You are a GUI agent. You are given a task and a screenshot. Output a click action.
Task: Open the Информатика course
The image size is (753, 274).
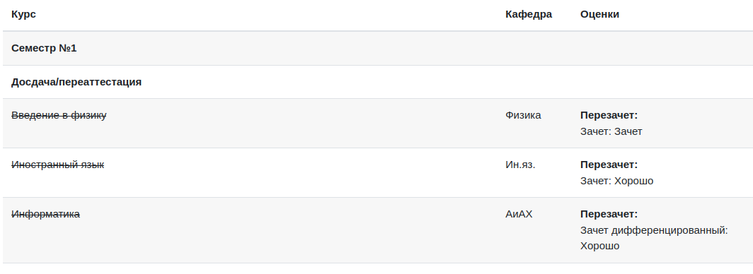tap(45, 214)
